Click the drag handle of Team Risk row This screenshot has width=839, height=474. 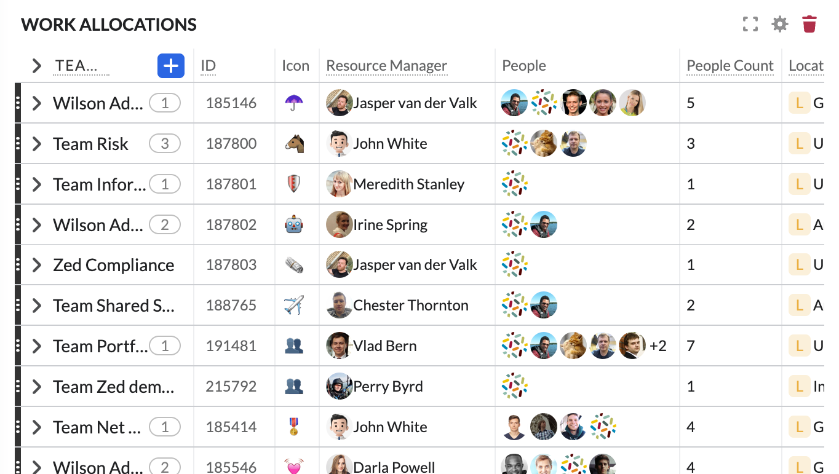pyautogui.click(x=18, y=144)
